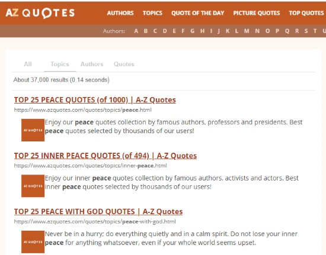Click the topics/peace.html result URL

coord(83,110)
